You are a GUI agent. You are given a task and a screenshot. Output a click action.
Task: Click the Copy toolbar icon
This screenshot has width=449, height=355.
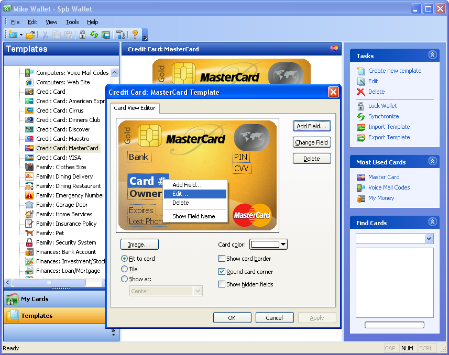coord(57,35)
